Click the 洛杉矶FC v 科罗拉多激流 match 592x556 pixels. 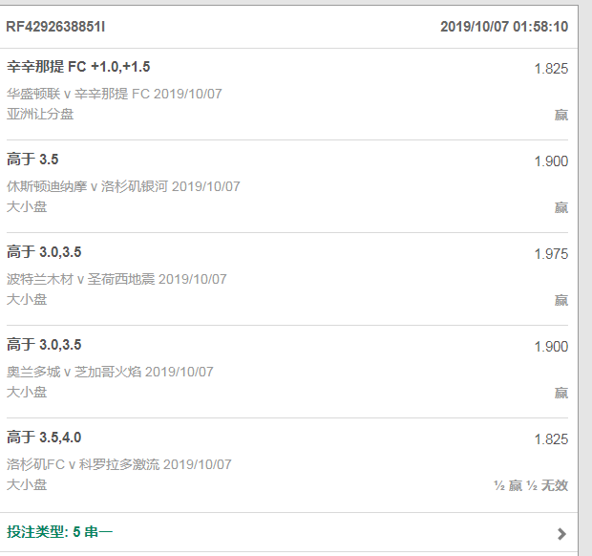tap(119, 464)
